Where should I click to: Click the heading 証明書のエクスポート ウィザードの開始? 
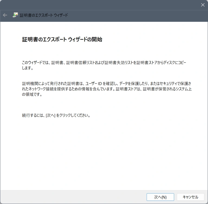tap(62, 39)
